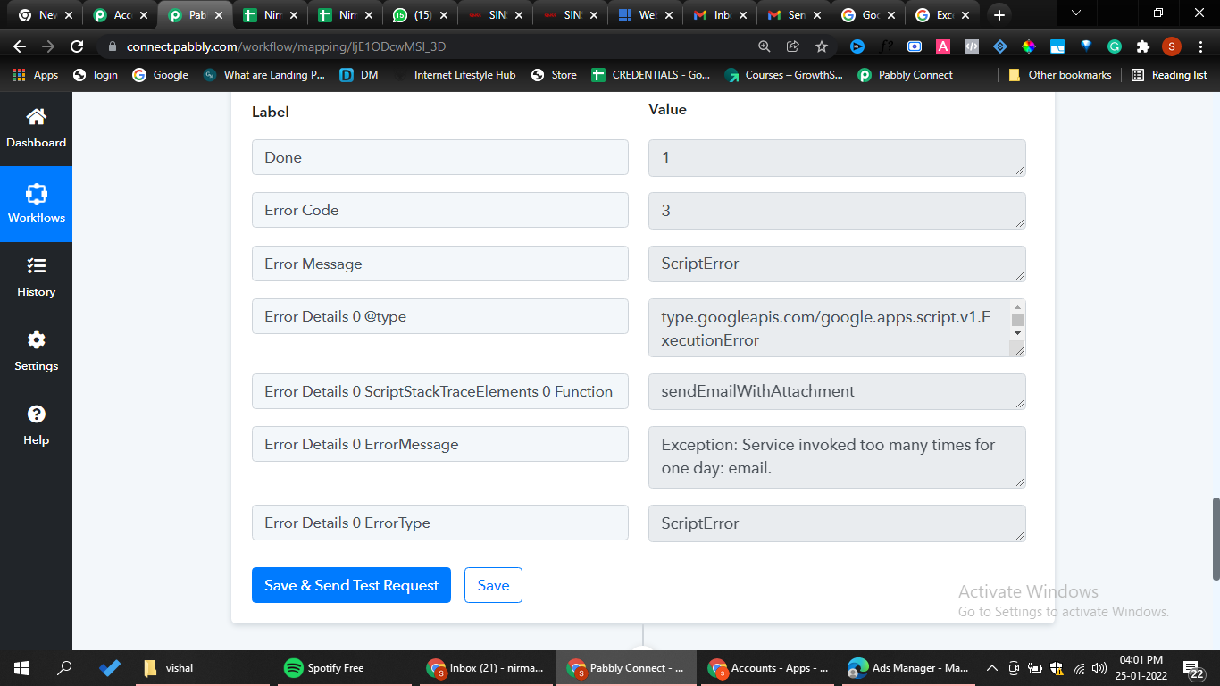Open the volume control in system tray

point(1099,668)
